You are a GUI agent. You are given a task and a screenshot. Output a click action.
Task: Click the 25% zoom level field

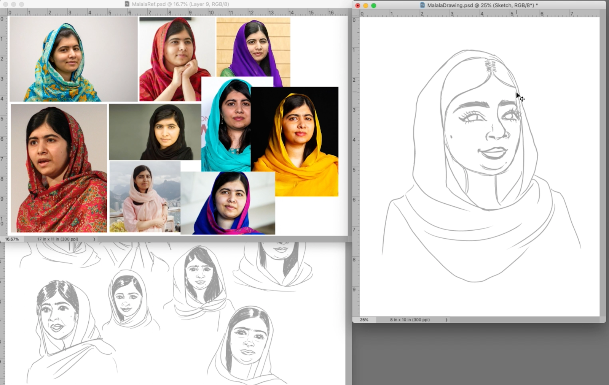coord(364,320)
